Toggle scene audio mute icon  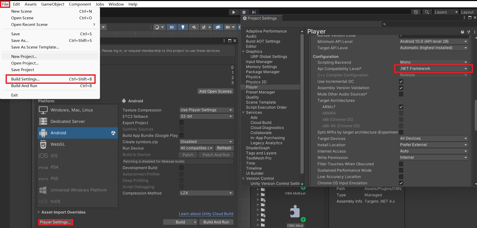(194, 27)
